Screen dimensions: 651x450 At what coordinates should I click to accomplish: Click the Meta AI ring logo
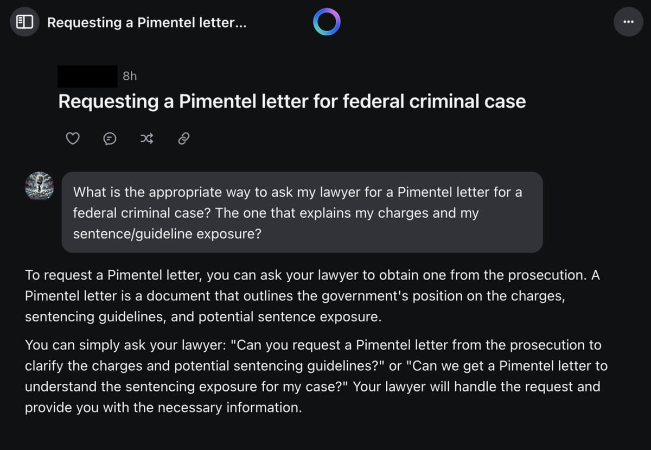[327, 22]
